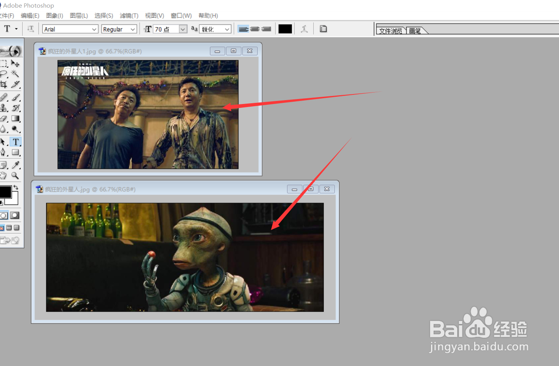Viewport: 559px width, 366px height.
Task: Select the Lasso tool
Action: [4, 74]
